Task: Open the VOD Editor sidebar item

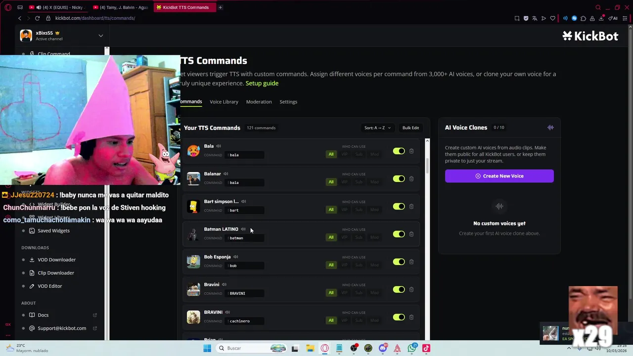Action: 49,286
